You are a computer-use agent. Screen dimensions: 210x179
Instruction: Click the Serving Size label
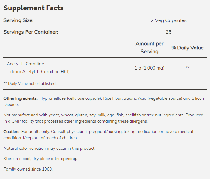tap(18, 20)
